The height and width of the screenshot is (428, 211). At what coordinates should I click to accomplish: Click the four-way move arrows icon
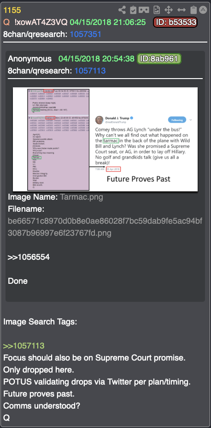coord(169,10)
